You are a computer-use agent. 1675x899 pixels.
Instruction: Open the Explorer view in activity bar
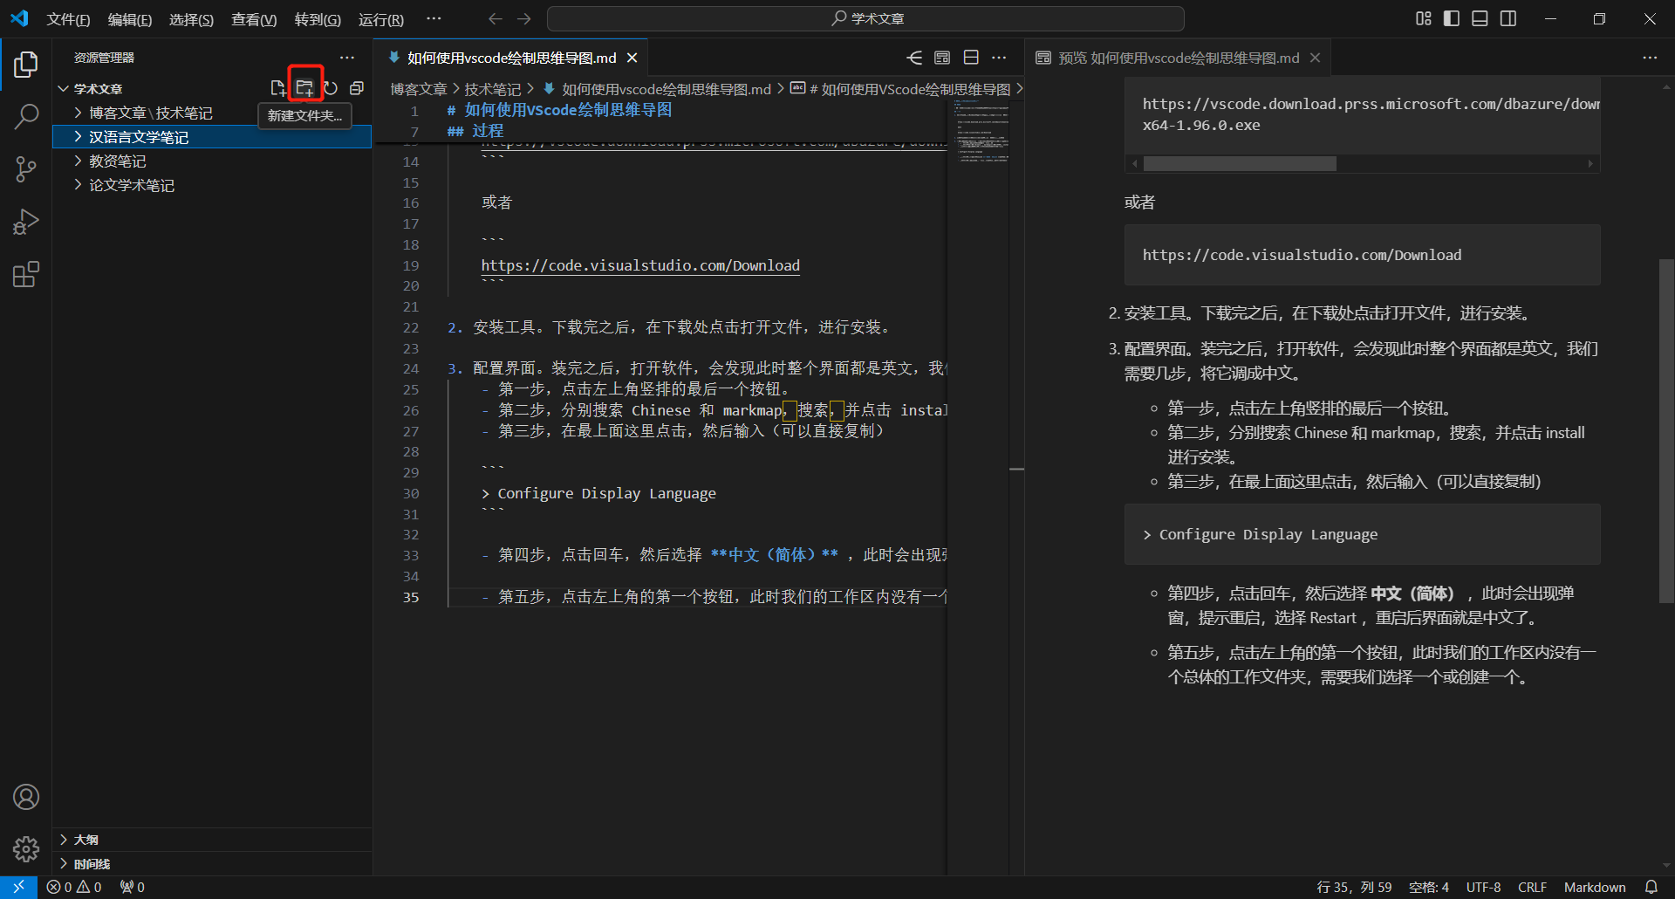point(26,65)
